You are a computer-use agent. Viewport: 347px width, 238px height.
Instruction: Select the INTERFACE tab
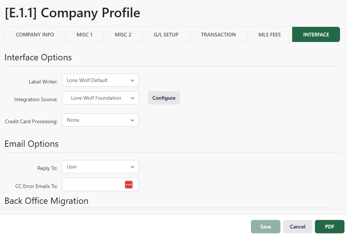point(316,34)
